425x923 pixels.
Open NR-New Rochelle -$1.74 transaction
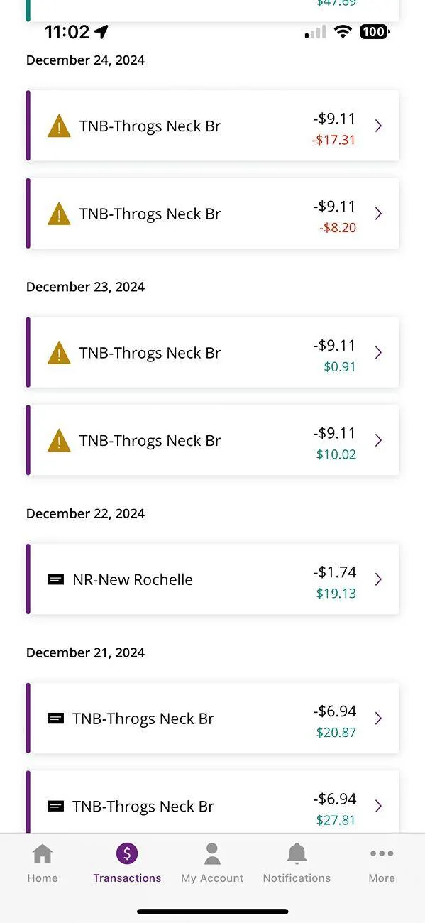click(x=213, y=579)
